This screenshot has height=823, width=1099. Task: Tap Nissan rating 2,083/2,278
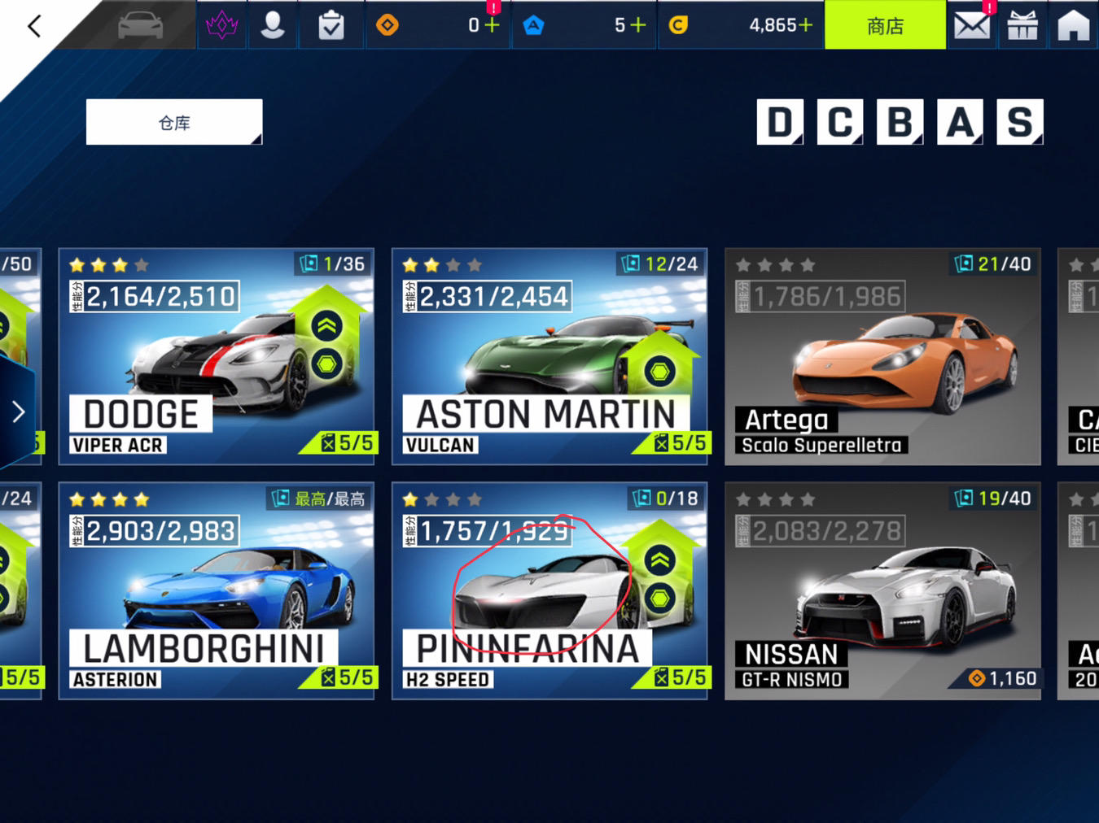click(821, 531)
